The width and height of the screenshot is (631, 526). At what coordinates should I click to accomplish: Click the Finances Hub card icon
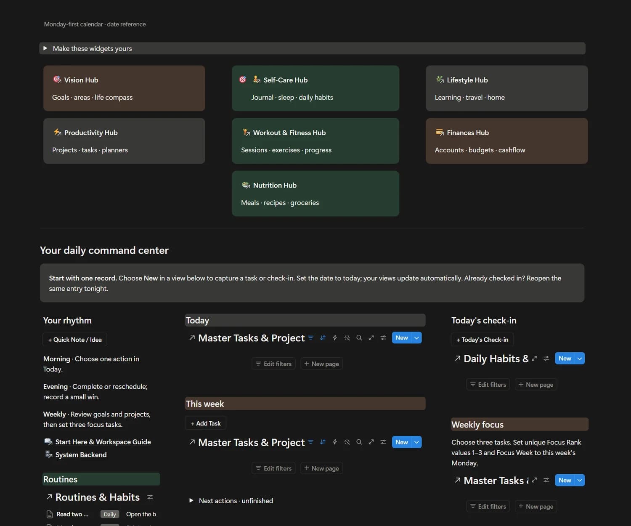440,132
